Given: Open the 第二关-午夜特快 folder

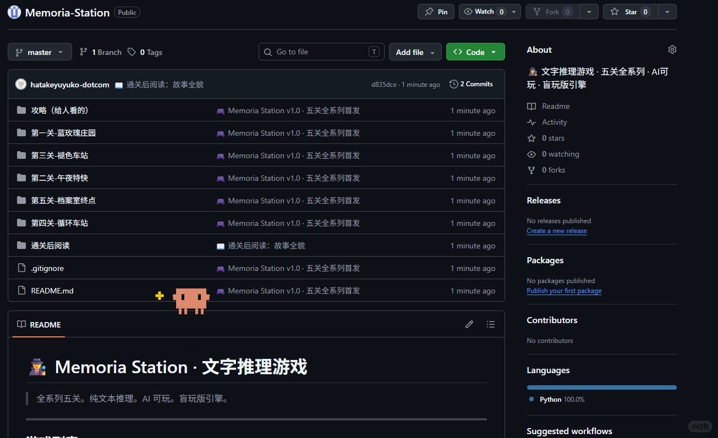Looking at the screenshot, I should click(x=59, y=178).
